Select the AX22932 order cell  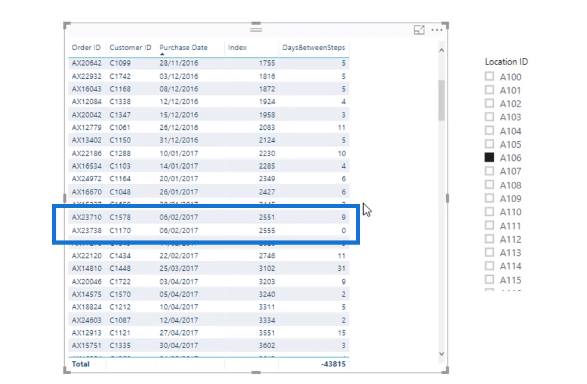pos(87,77)
